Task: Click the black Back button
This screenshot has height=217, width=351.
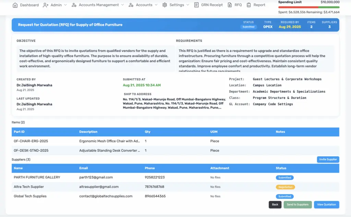Action: click(275, 205)
